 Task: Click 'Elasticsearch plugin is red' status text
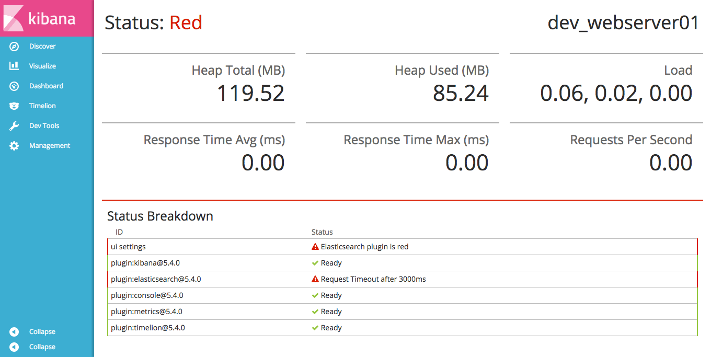[364, 247]
